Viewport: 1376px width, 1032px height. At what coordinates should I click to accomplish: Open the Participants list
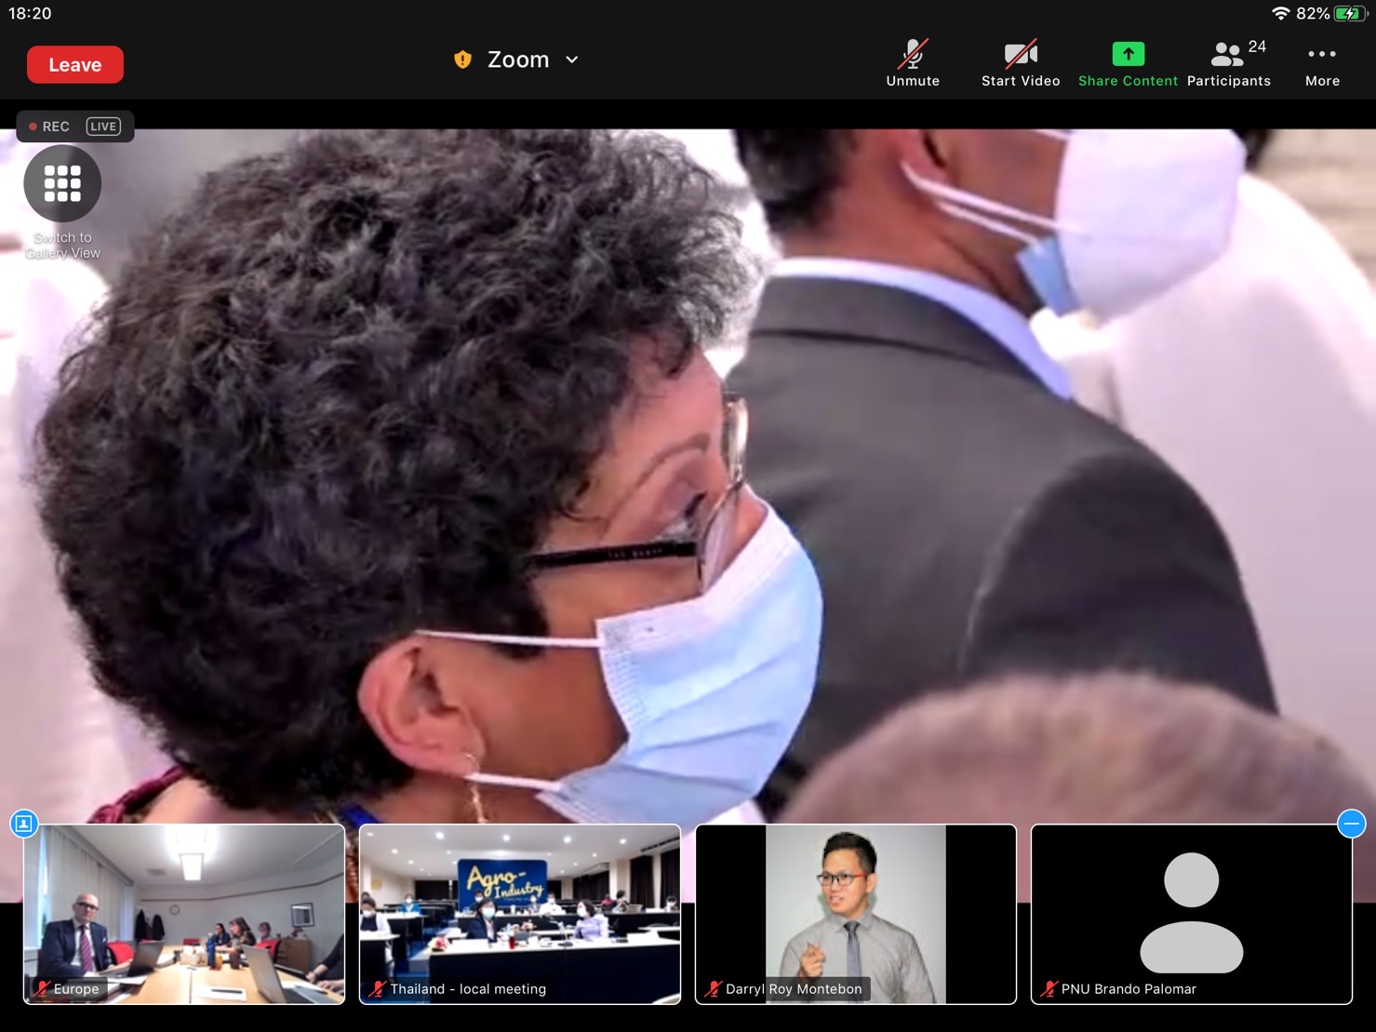pyautogui.click(x=1228, y=63)
